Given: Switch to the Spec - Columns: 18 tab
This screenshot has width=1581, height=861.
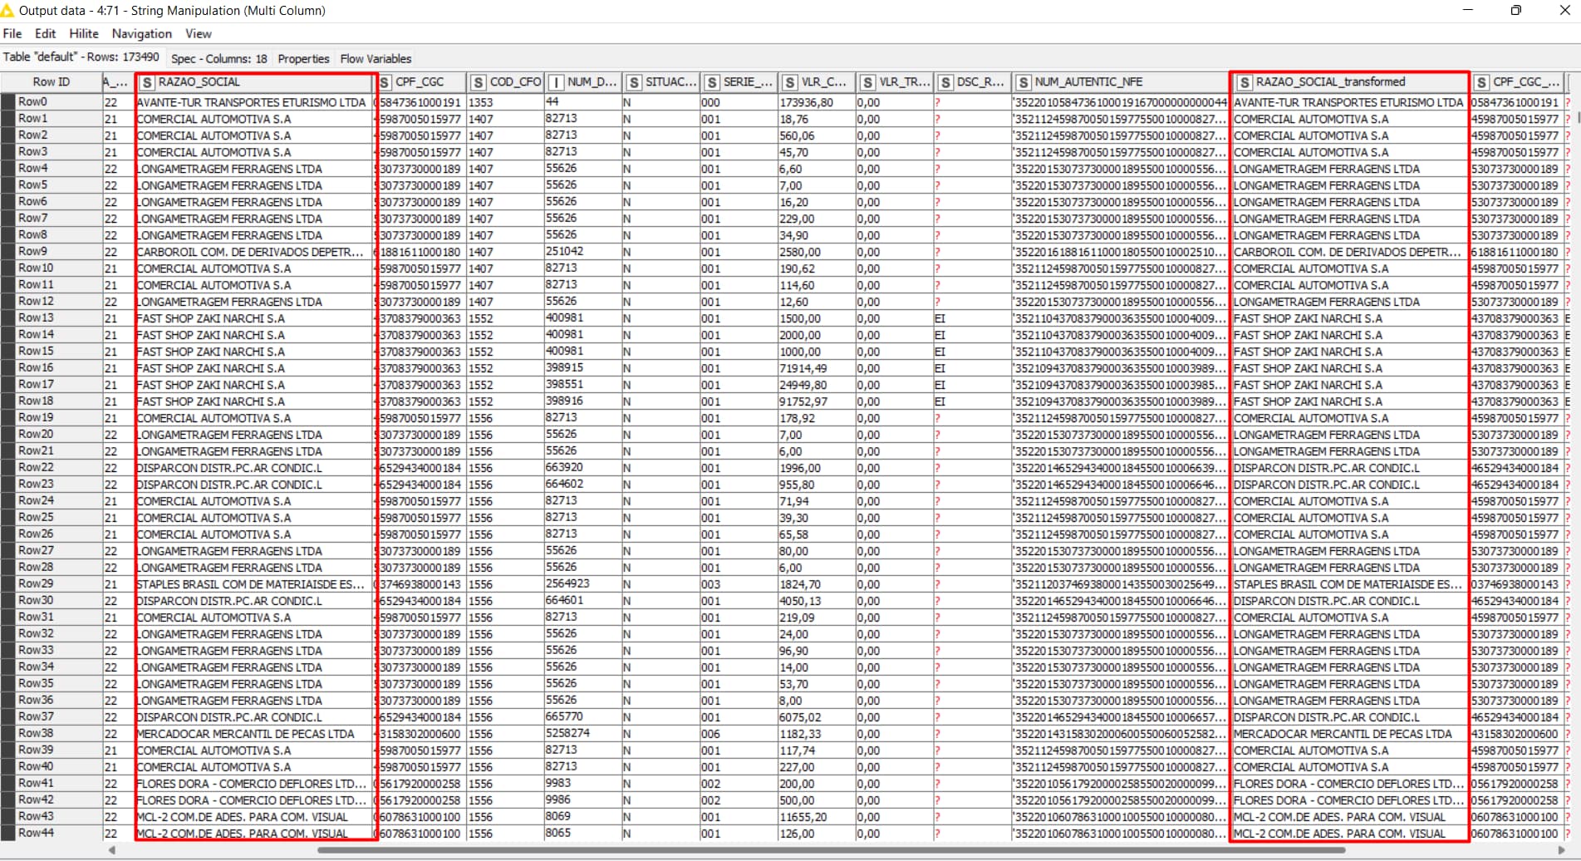Looking at the screenshot, I should click(218, 59).
